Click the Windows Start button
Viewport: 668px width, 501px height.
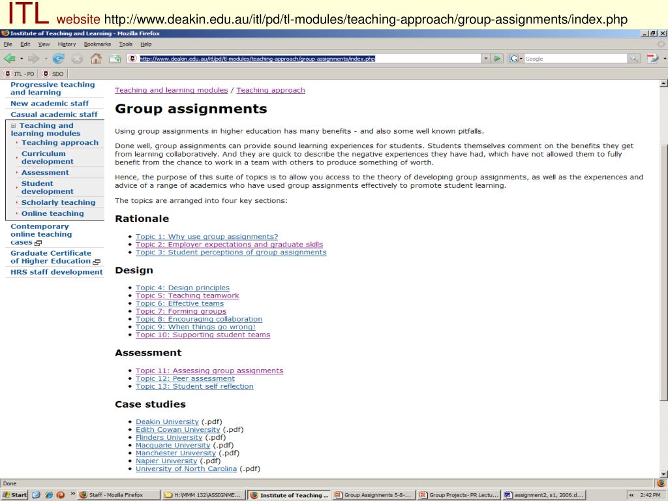click(14, 494)
